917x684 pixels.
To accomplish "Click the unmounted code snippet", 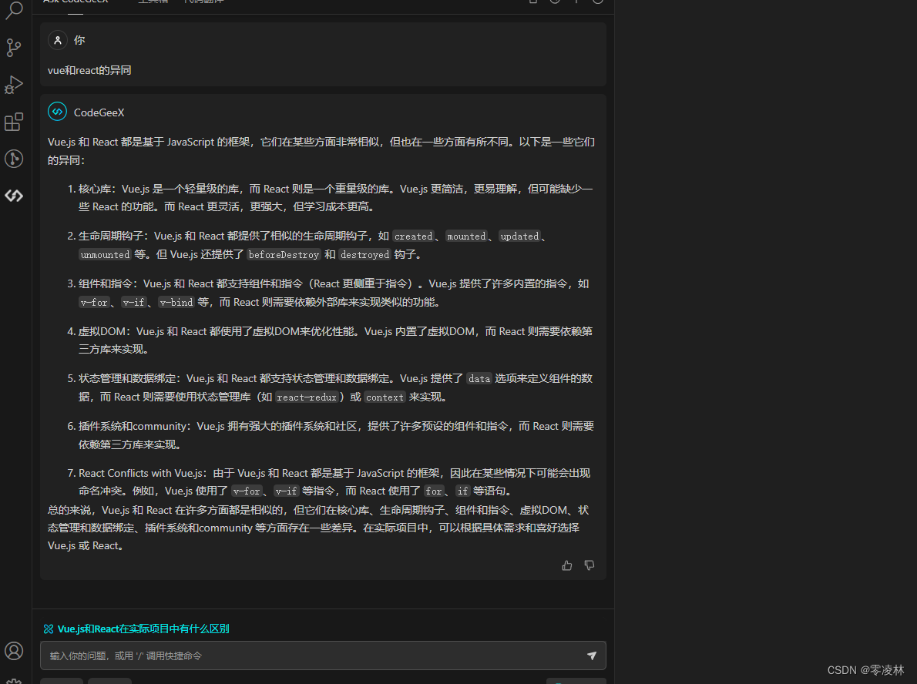I will pos(106,255).
